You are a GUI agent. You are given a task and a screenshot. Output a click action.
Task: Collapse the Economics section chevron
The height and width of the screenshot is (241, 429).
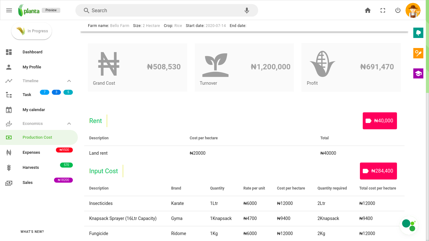click(69, 124)
